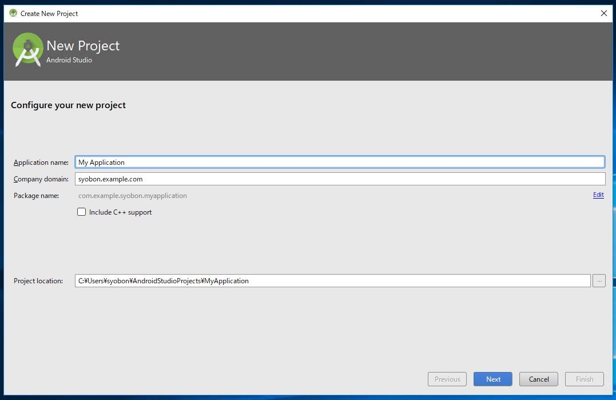Click the disabled Finish button
The width and height of the screenshot is (616, 400).
pyautogui.click(x=584, y=379)
